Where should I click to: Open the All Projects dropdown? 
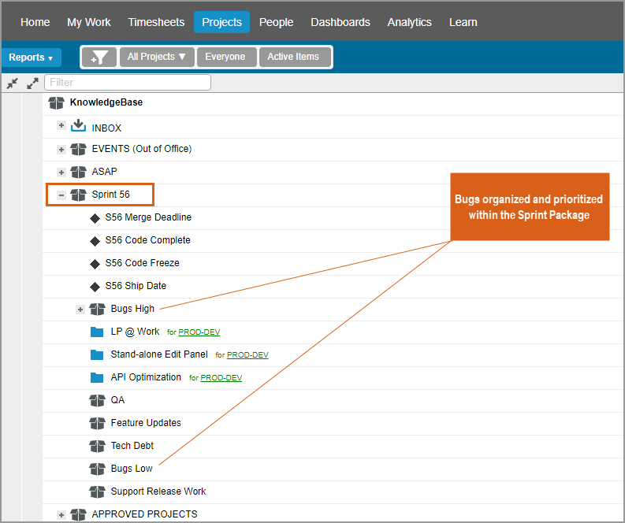[x=156, y=57]
